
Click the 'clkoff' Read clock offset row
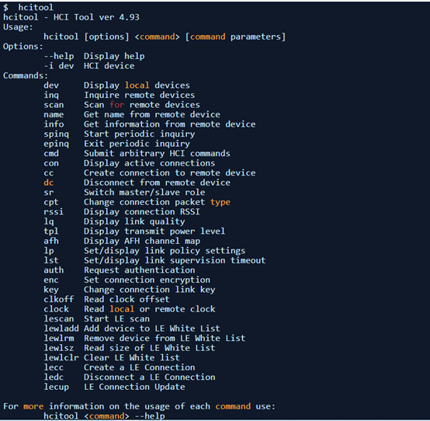(106, 299)
